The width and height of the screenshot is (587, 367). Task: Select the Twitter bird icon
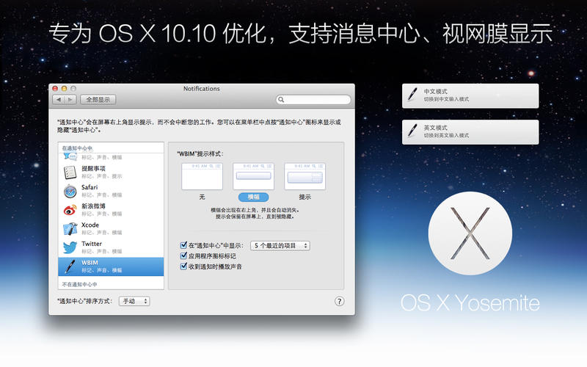[x=70, y=247]
